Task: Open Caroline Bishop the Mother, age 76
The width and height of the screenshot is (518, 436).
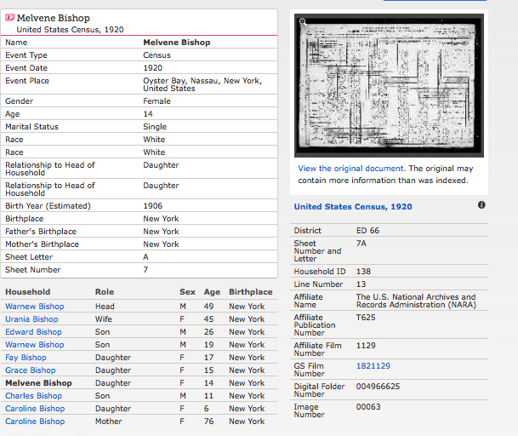Action: coord(34,422)
